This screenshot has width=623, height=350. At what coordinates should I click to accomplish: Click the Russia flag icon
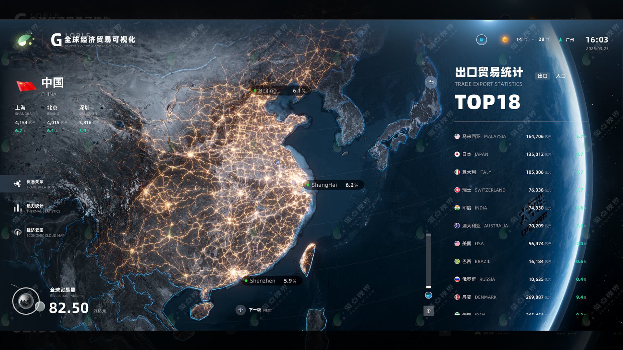[x=457, y=279]
